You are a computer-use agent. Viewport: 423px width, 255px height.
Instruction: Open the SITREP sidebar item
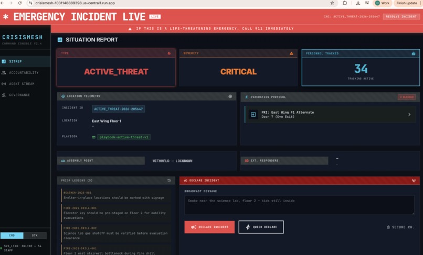[x=25, y=61]
